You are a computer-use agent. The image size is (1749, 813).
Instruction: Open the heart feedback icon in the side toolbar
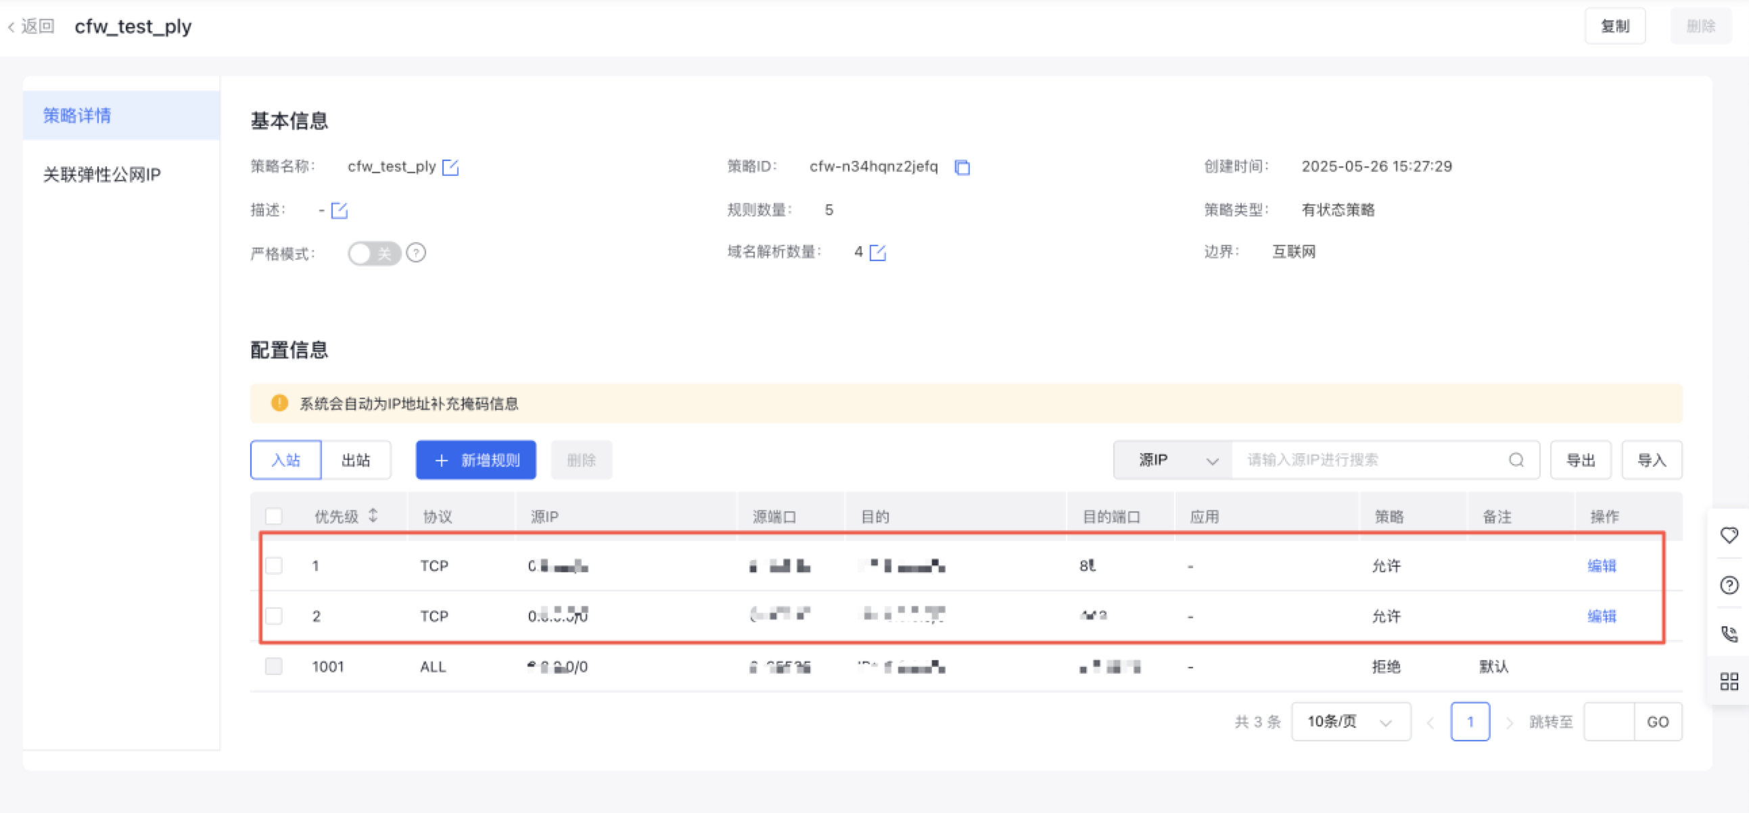click(1729, 535)
